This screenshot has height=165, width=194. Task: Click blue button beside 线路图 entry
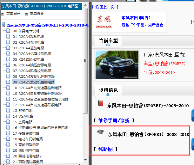point(193,144)
